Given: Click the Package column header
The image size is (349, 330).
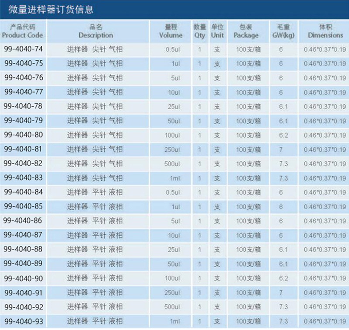Looking at the screenshot, I should (246, 31).
